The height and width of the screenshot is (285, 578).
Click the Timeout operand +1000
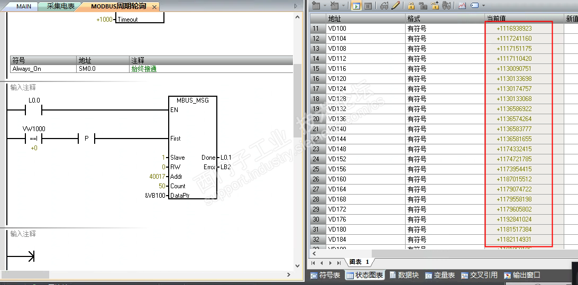point(104,20)
